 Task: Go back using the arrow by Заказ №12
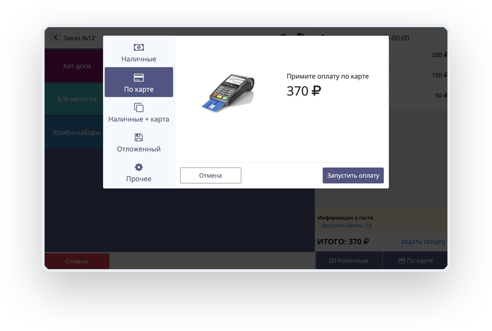[x=56, y=38]
